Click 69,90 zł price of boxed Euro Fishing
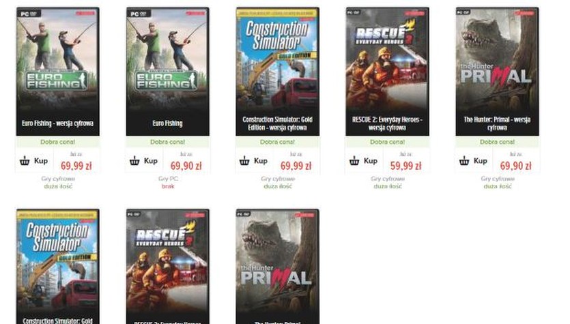This screenshot has width=570, height=324. (186, 166)
